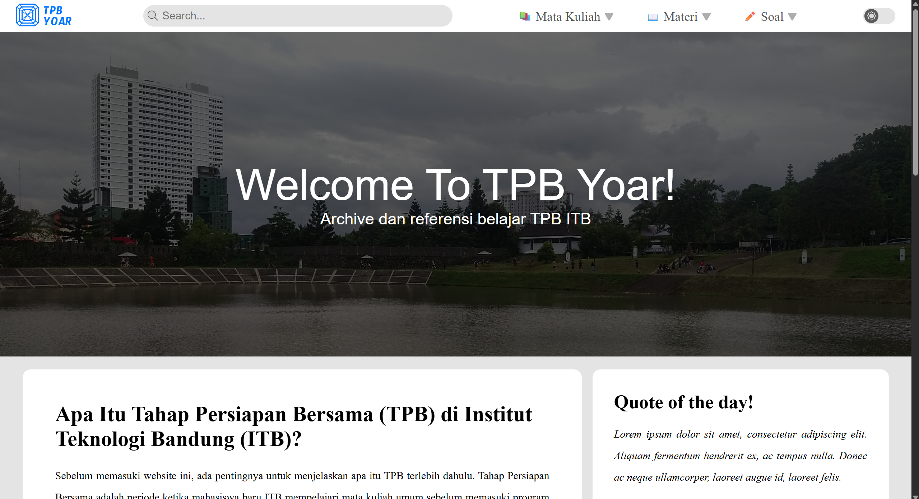
Task: Click the Quote of the day heading
Action: point(683,402)
